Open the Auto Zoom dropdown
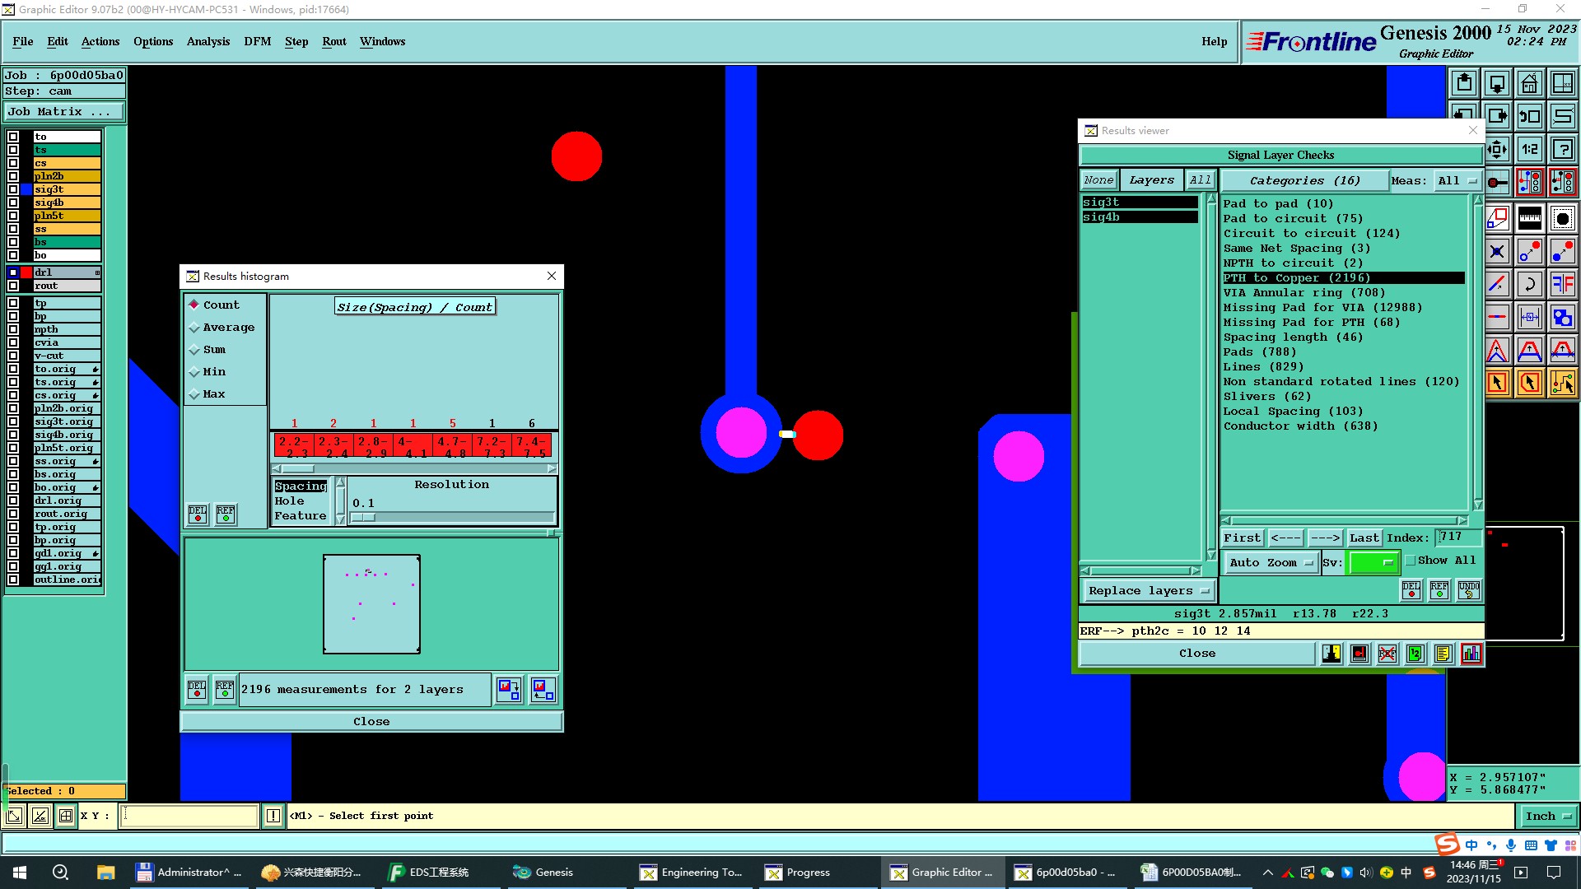The image size is (1581, 889). 1271,563
